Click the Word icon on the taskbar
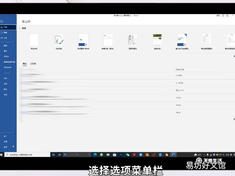 pyautogui.click(x=174, y=155)
